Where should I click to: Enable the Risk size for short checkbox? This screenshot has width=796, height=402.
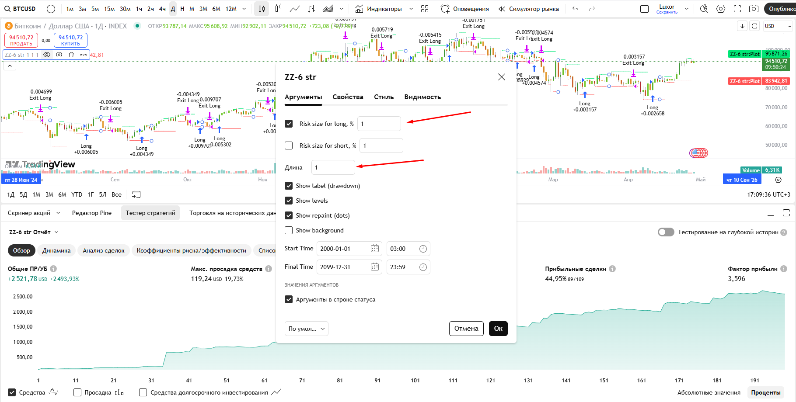pyautogui.click(x=289, y=146)
